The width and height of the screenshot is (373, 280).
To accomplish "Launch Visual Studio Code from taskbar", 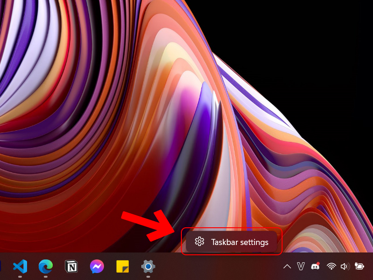I will (20, 266).
